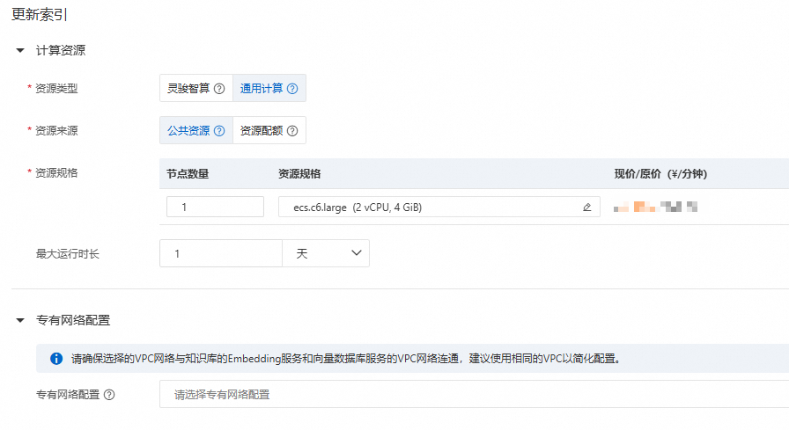Choose 公共资源 as resource source

(196, 131)
